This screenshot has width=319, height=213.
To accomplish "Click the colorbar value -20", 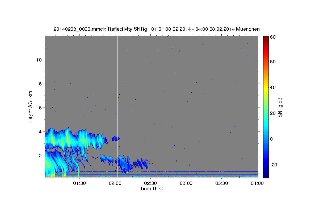I will pos(274,165).
